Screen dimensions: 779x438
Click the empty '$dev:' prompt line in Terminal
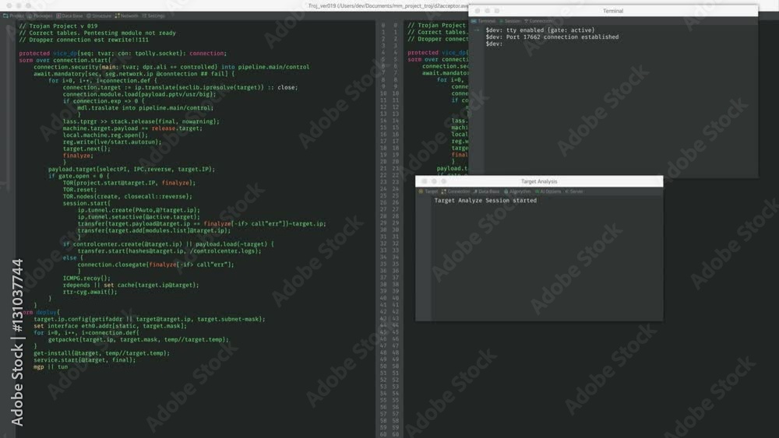tap(495, 44)
